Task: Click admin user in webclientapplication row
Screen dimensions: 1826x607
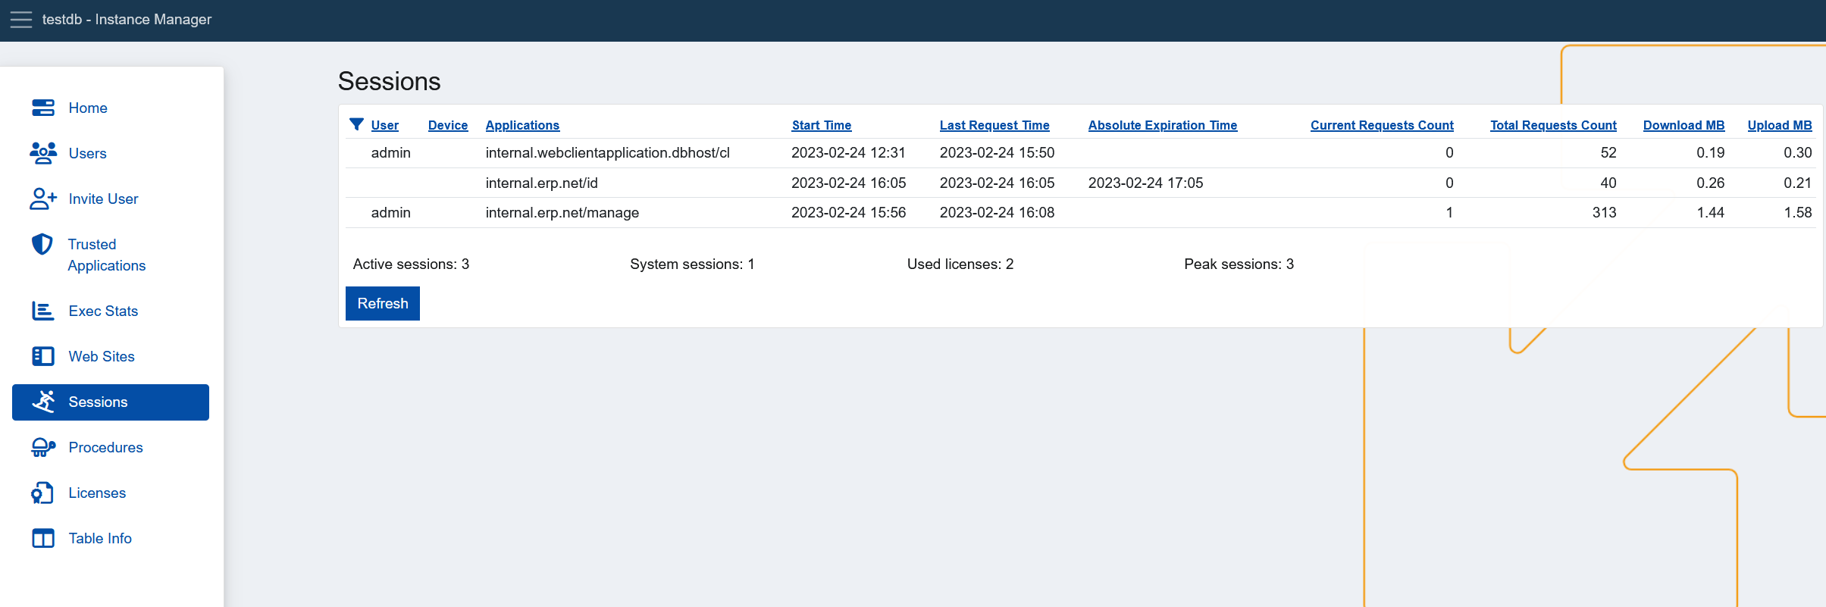Action: coord(391,152)
